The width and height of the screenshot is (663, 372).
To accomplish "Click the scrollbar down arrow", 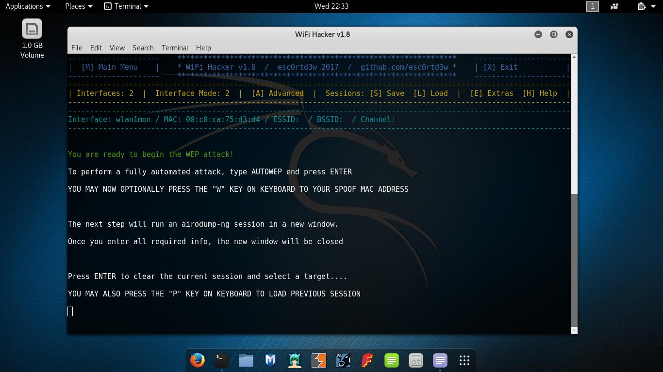I will click(574, 330).
